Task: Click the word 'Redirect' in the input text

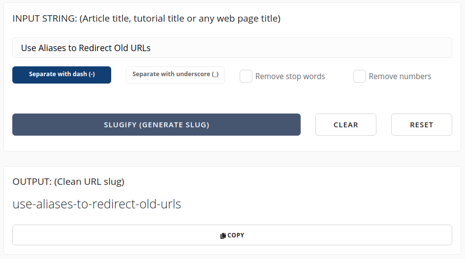Action: pos(95,48)
